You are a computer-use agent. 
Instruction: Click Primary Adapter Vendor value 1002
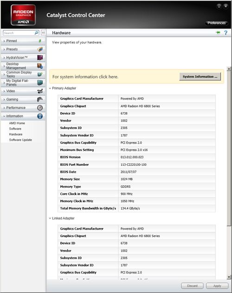tap(124, 121)
